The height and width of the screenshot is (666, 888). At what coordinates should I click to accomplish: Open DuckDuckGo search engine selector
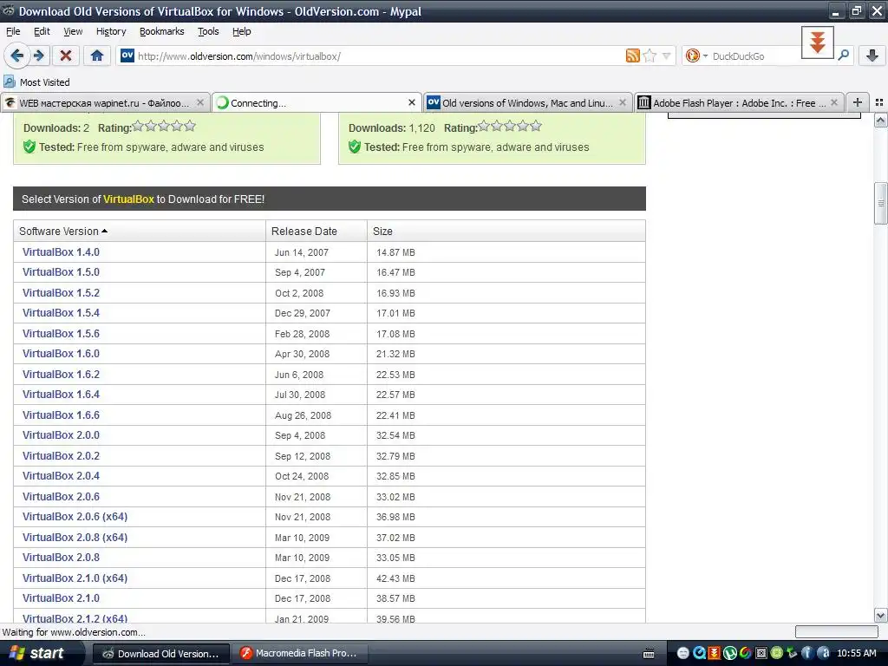point(696,55)
